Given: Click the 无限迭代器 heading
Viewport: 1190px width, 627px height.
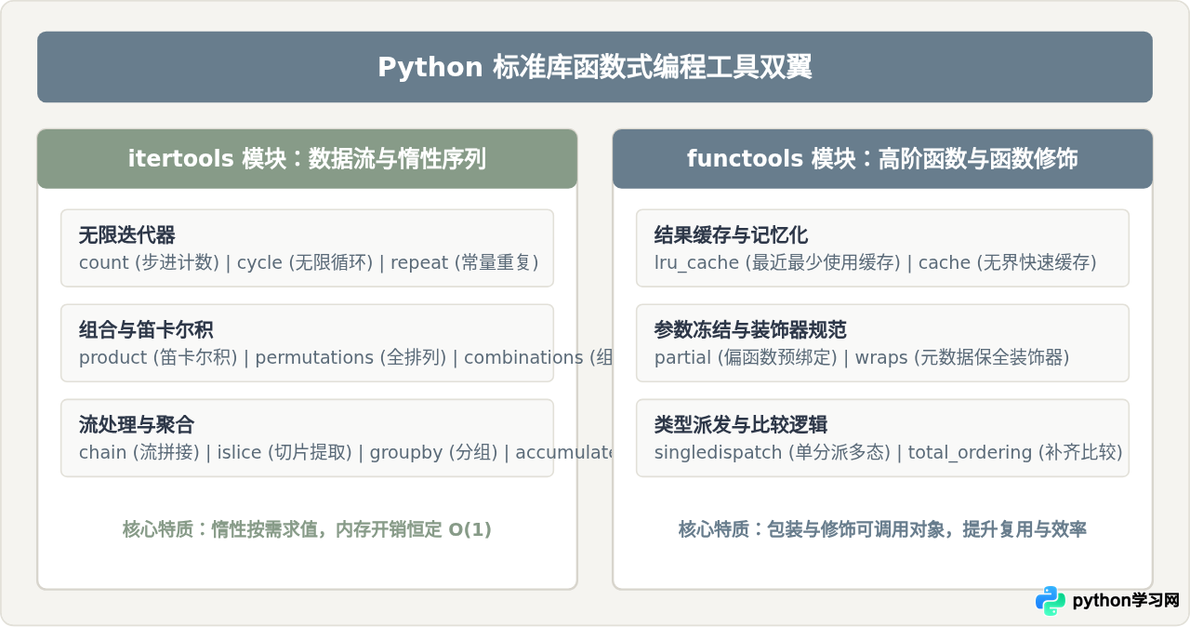Looking at the screenshot, I should (127, 234).
